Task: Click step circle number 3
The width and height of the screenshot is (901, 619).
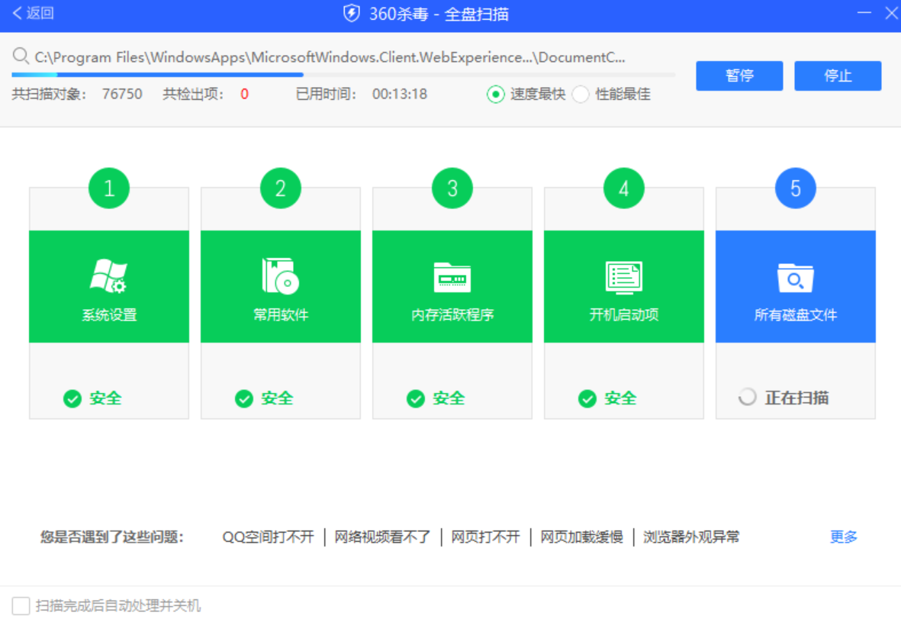Action: point(452,189)
